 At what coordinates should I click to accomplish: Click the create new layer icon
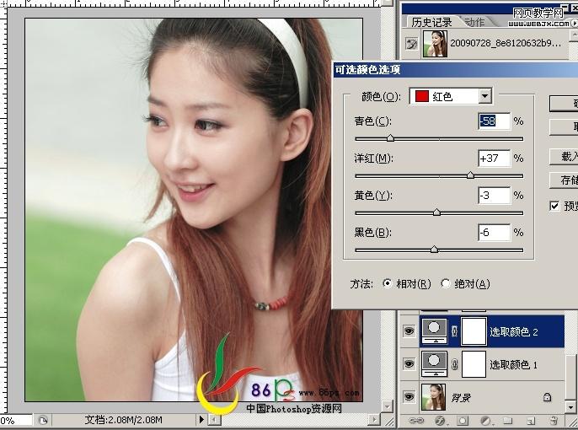click(531, 421)
